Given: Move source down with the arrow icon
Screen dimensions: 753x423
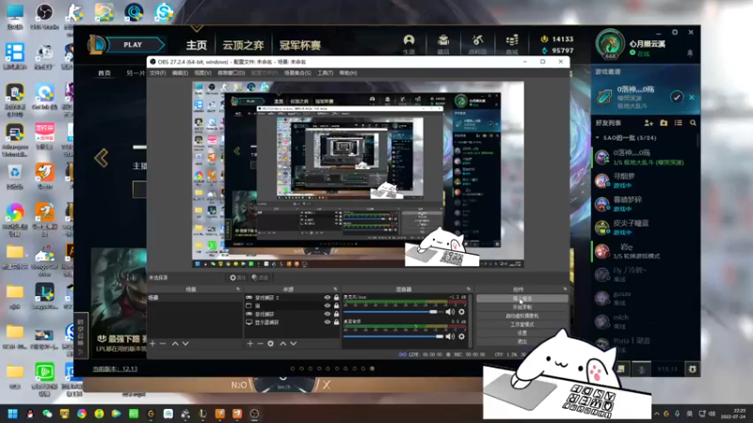Looking at the screenshot, I should click(294, 343).
